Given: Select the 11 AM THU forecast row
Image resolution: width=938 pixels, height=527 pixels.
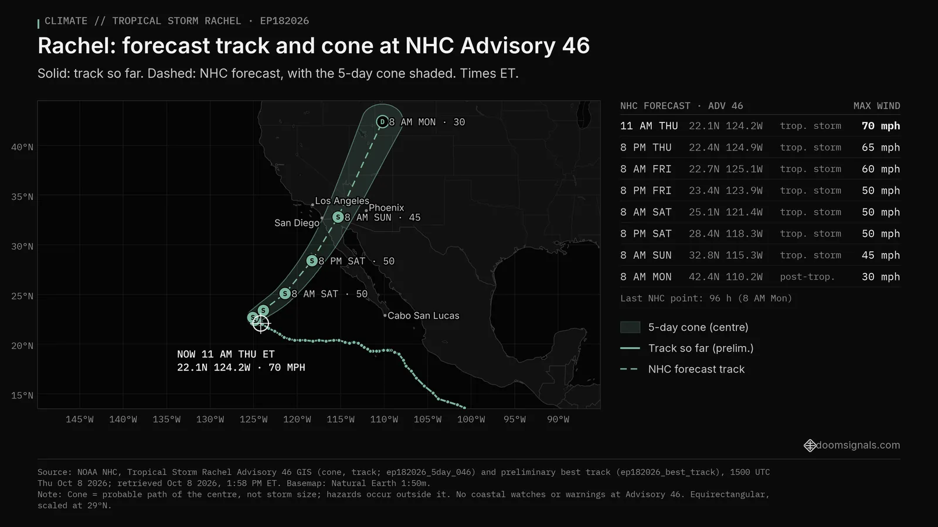Looking at the screenshot, I should tap(760, 126).
